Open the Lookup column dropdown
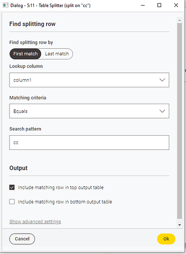This screenshot has width=186, height=254. (x=89, y=80)
